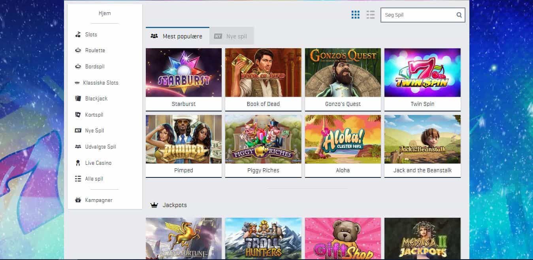
Task: Click the Kortspil card icon
Action: (78, 115)
